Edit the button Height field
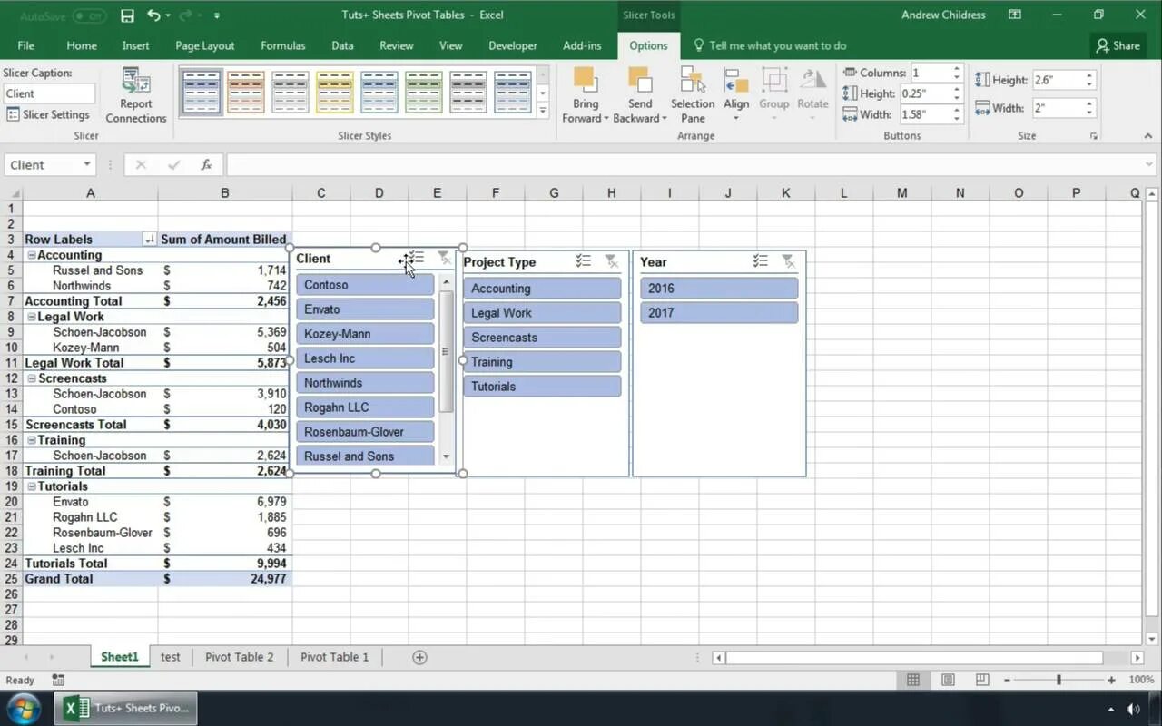This screenshot has height=726, width=1162. [x=925, y=93]
